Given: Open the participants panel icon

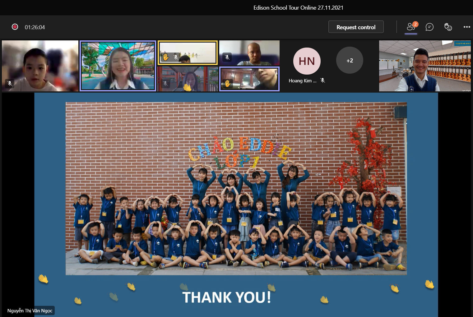Looking at the screenshot, I should pyautogui.click(x=411, y=27).
